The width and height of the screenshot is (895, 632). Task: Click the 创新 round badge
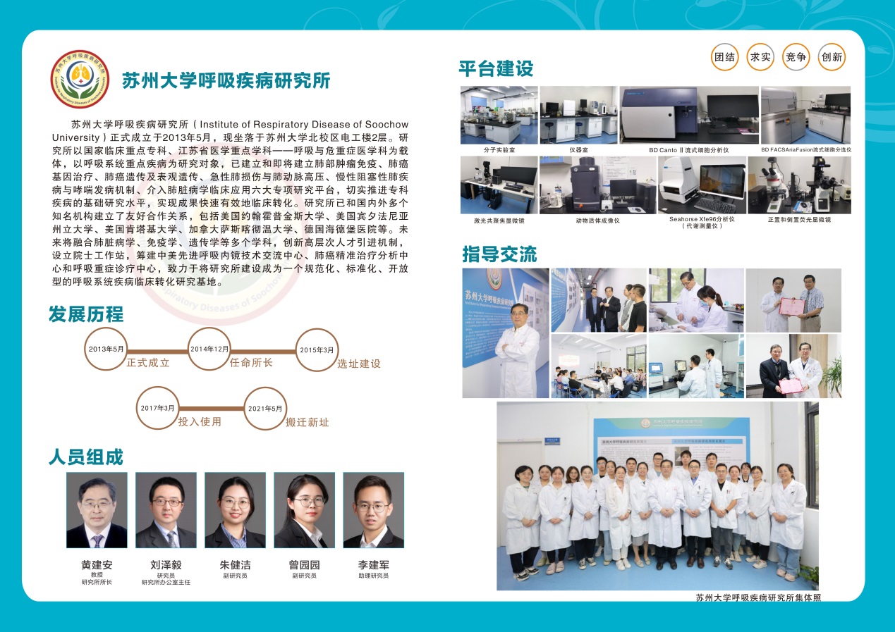click(x=832, y=57)
